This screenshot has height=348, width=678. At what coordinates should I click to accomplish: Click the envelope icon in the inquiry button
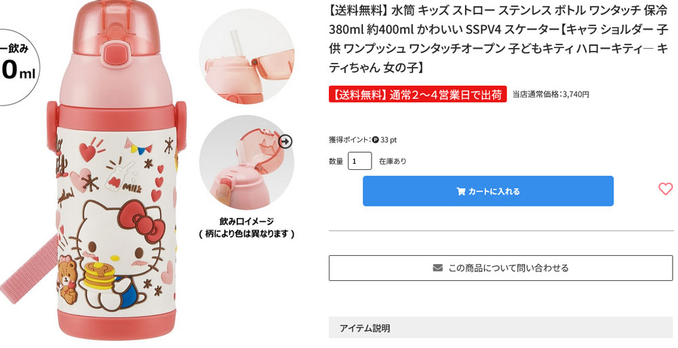click(438, 268)
